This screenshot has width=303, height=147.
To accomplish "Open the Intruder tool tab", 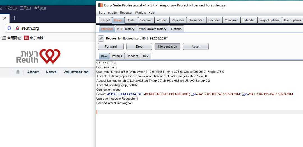I will pyautogui.click(x=162, y=20).
